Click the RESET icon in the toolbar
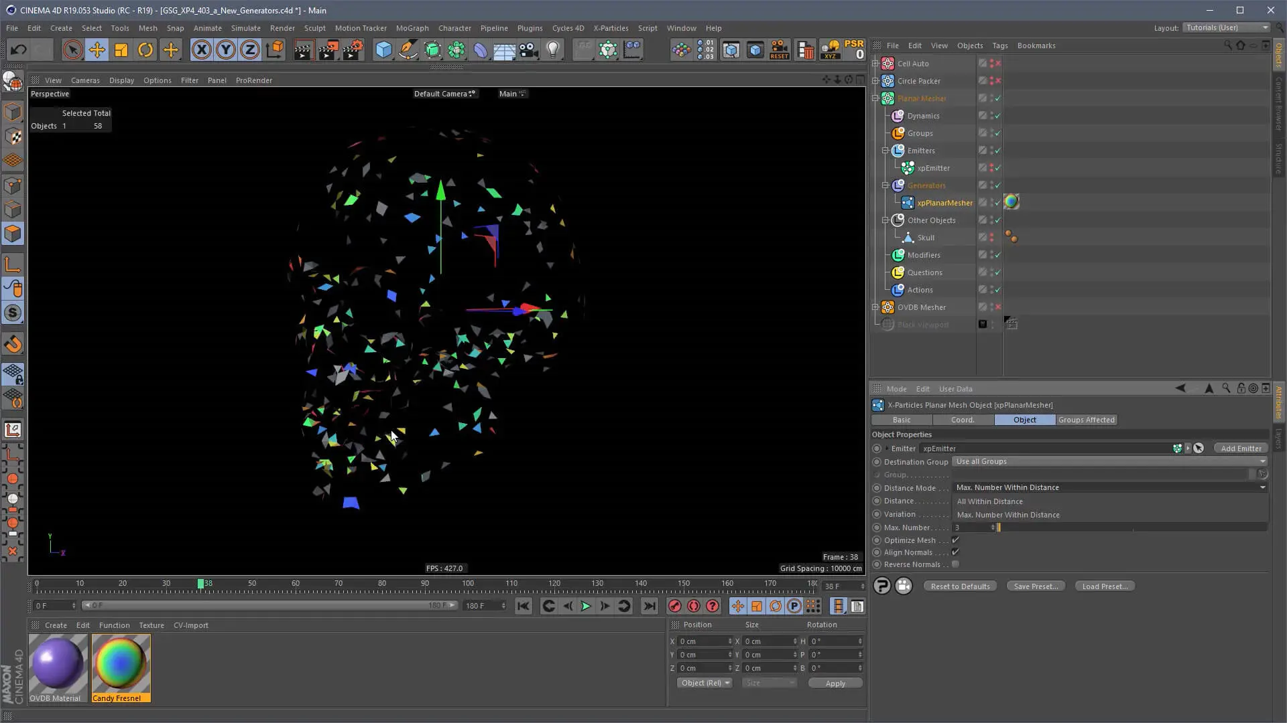 click(x=780, y=50)
